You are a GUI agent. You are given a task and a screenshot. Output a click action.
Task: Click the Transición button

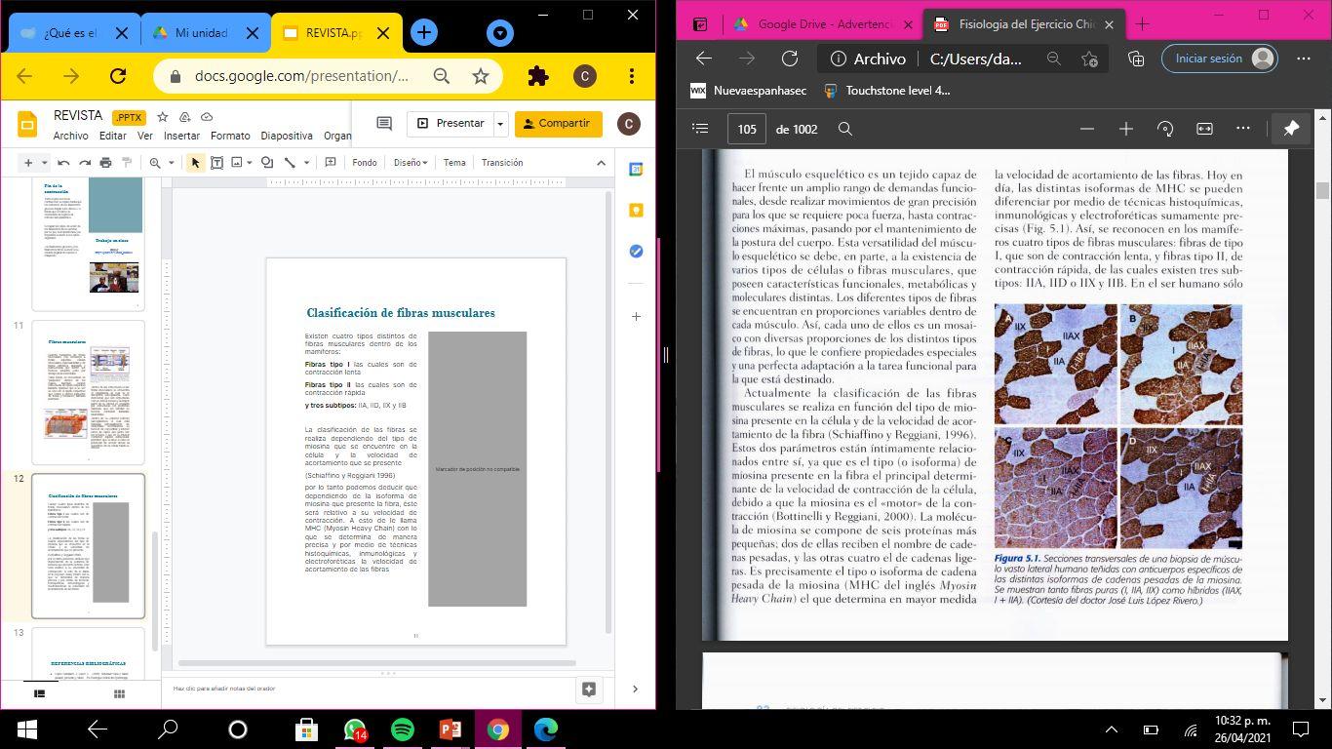pos(502,163)
